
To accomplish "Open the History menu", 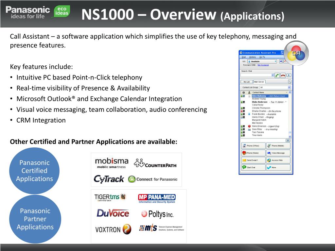I will (x=252, y=57).
